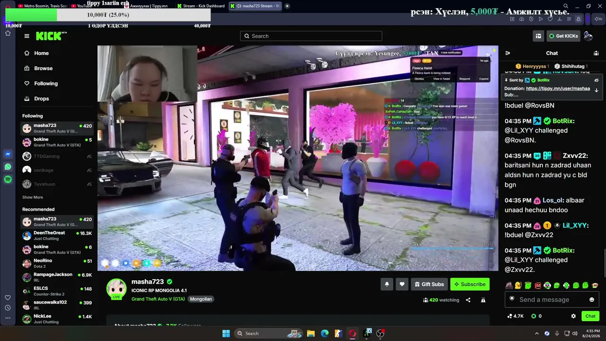Screen dimensions: 606x341
Task: Click masha723 streamer avatar
Action: (116, 288)
